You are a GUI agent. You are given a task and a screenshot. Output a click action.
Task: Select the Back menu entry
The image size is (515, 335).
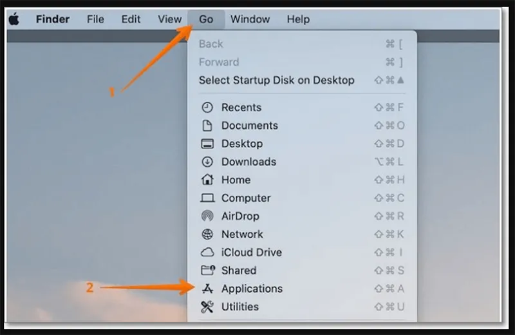[x=301, y=44]
